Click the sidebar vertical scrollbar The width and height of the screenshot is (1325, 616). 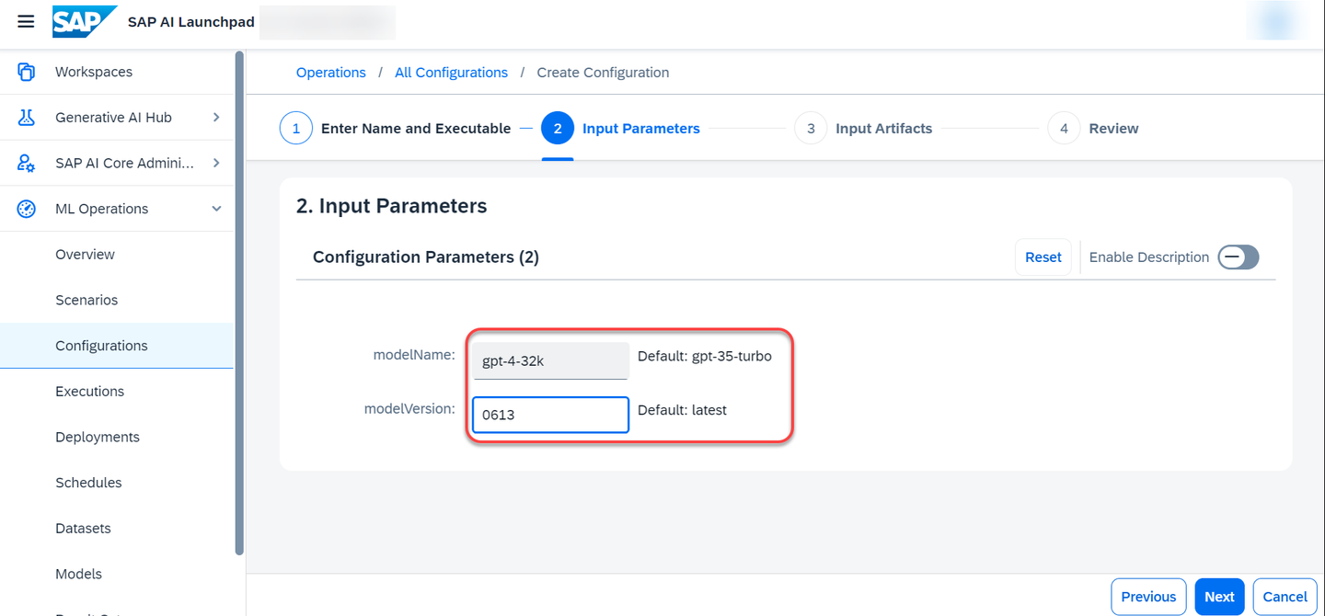[x=240, y=303]
